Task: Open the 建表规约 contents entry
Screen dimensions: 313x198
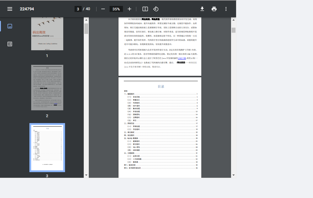Action: coord(162,141)
